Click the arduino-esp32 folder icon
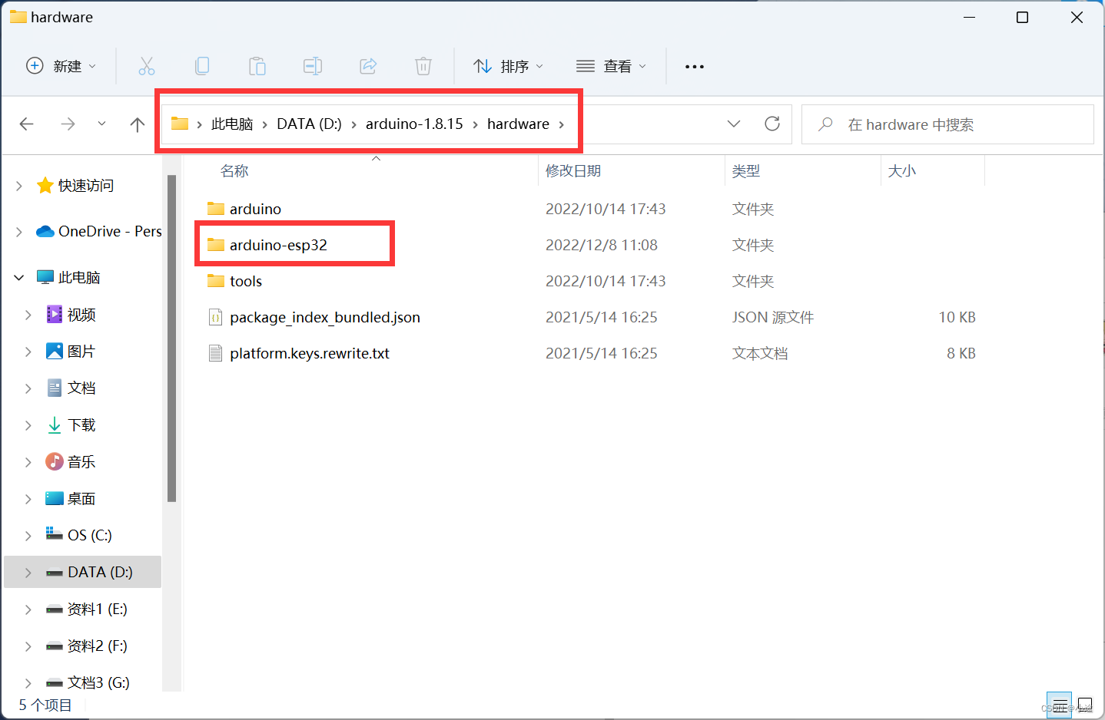Screen dimensions: 1105x720 (216, 245)
